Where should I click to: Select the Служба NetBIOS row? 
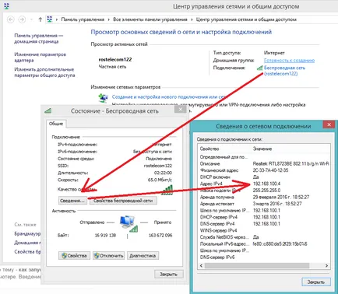[264, 237]
